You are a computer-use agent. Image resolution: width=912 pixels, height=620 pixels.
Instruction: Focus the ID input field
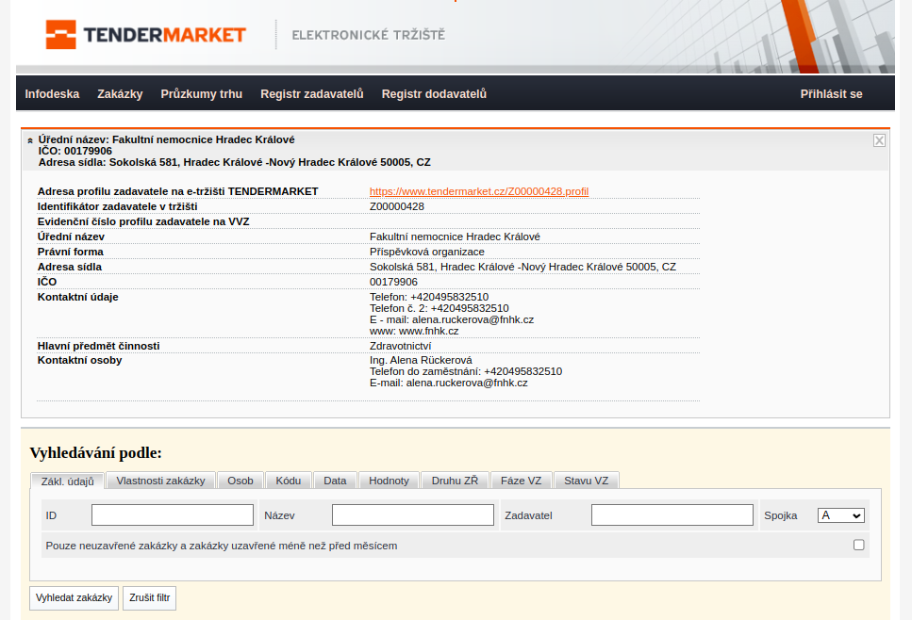173,514
